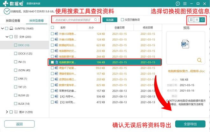Click Word icon of 【4】内存卡 file
This screenshot has width=210, height=132.
(x=56, y=96)
